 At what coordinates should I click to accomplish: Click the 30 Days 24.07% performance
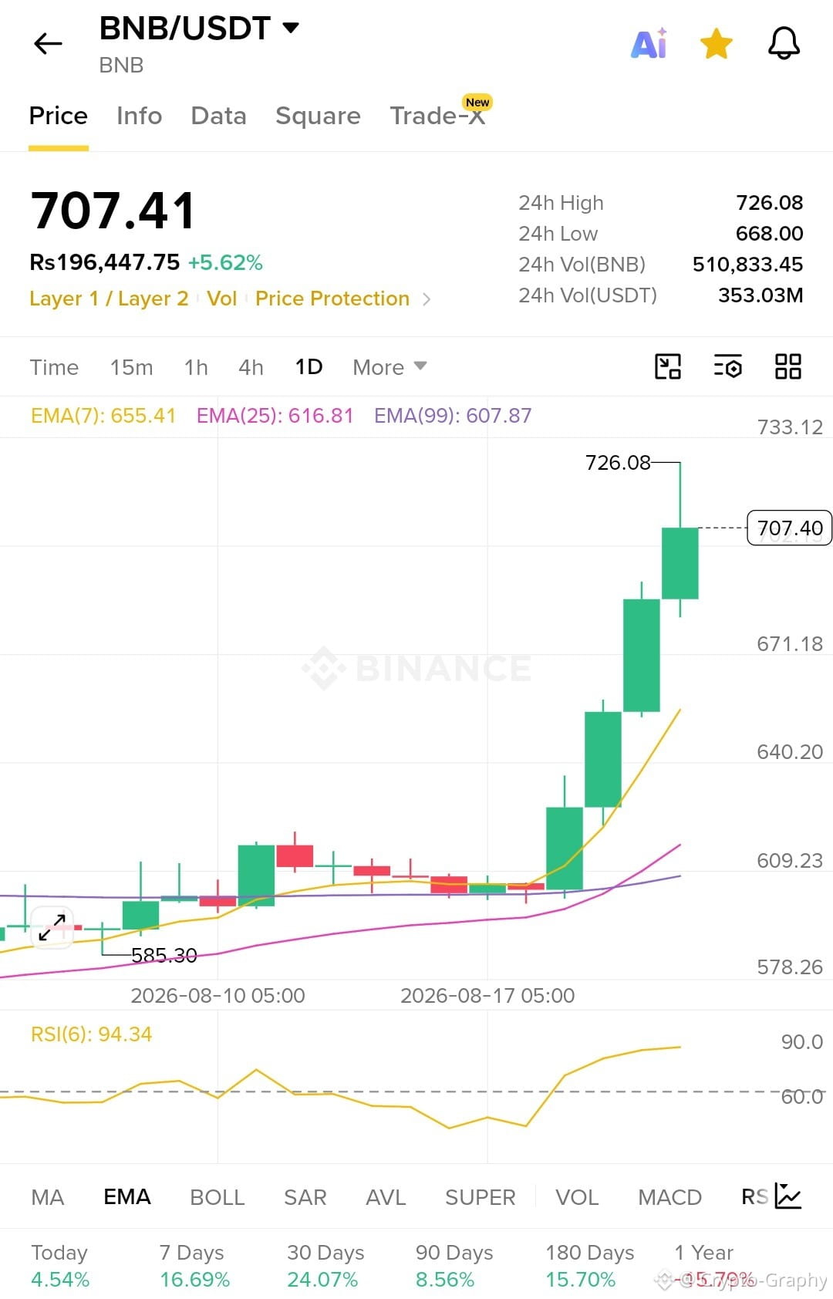click(x=325, y=1266)
